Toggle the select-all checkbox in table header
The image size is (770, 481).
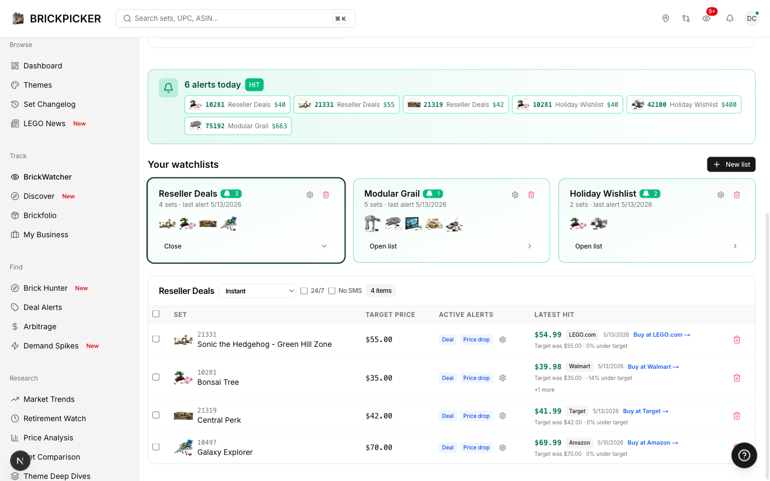pos(156,314)
